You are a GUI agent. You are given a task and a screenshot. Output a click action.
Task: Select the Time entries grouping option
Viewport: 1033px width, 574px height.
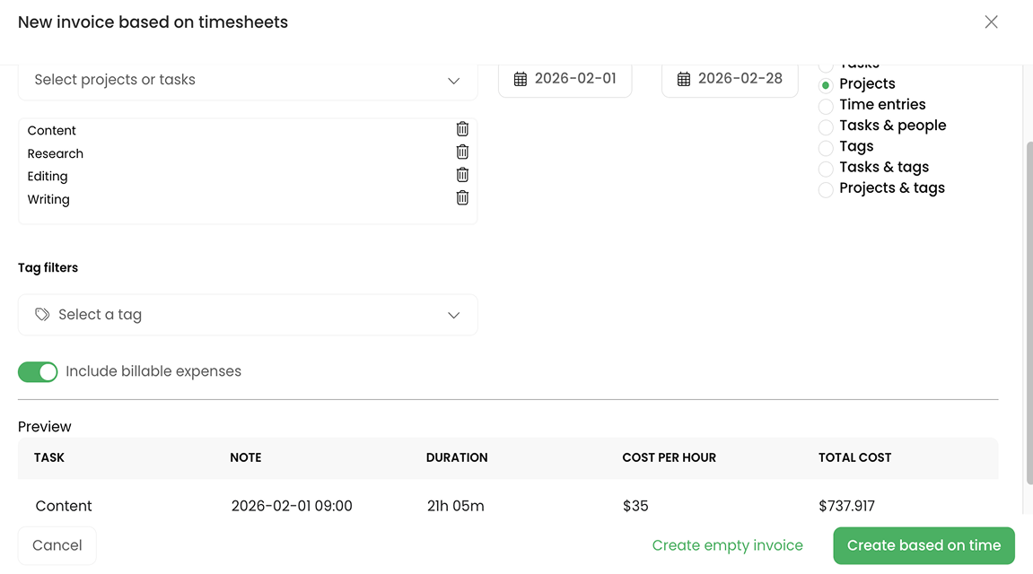point(825,105)
